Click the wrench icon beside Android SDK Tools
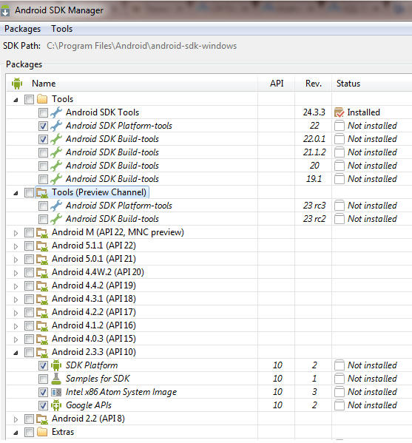Viewport: 412px width, 443px height. (x=56, y=112)
